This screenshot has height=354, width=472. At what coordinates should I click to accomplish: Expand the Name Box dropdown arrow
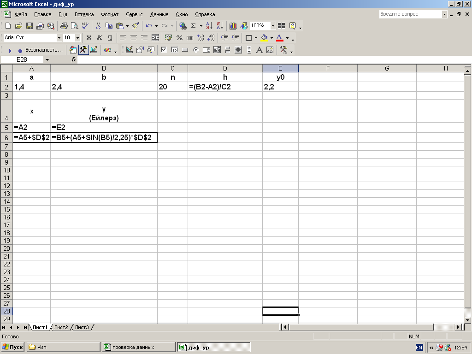click(47, 60)
